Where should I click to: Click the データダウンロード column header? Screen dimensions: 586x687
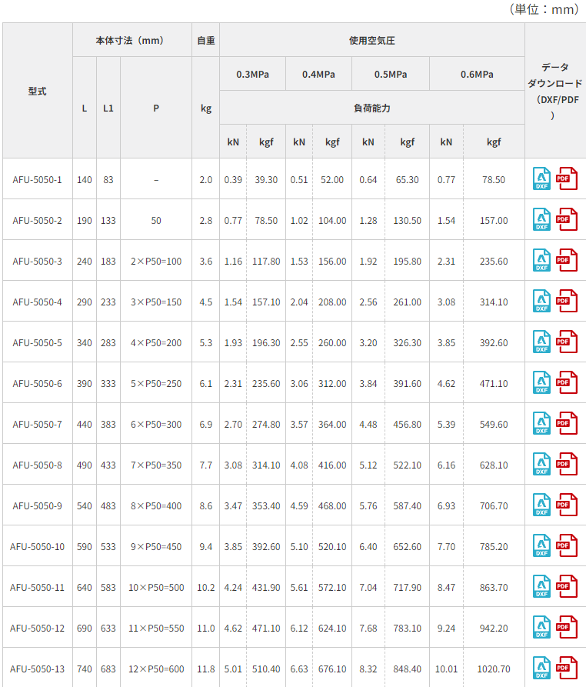tap(555, 91)
